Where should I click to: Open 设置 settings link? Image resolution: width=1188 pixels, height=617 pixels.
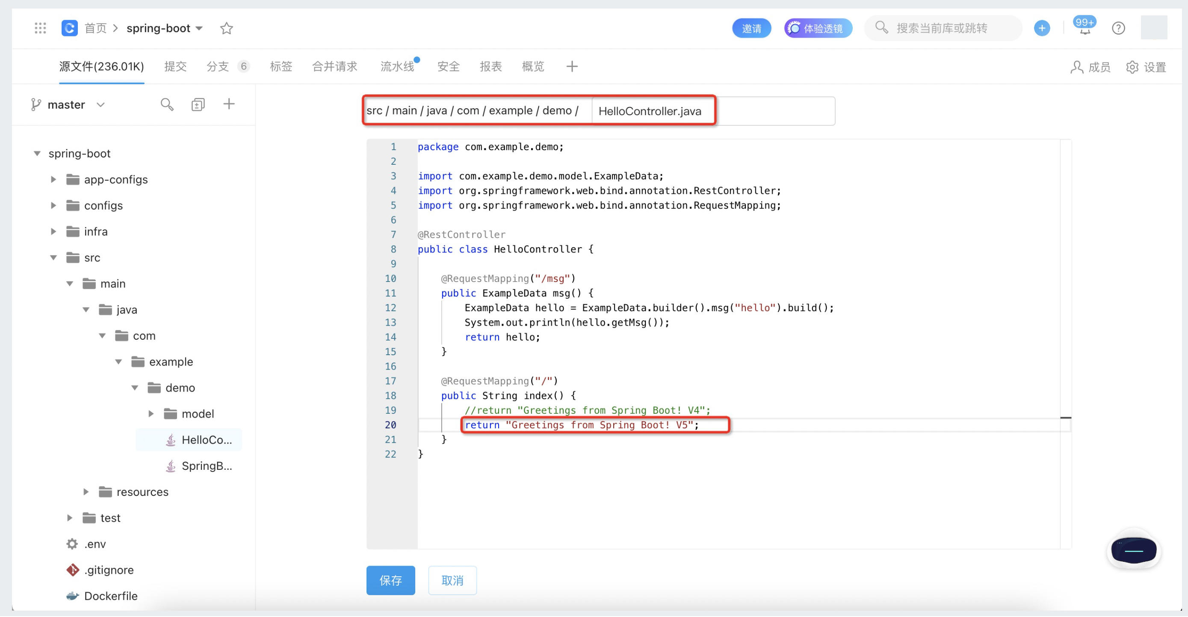[x=1146, y=67]
